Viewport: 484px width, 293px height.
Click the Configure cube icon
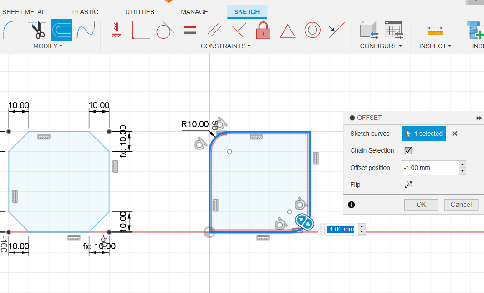(x=369, y=30)
